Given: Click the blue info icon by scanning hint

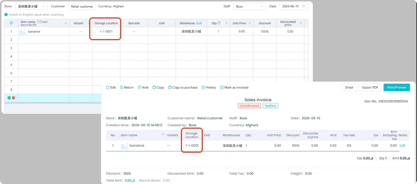Looking at the screenshot, I should (6, 14).
